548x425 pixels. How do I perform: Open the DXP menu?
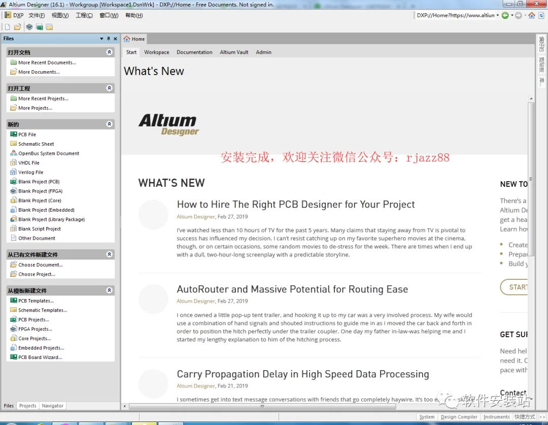[x=14, y=15]
